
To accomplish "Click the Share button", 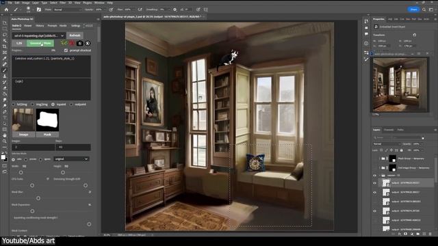I will [413, 10].
